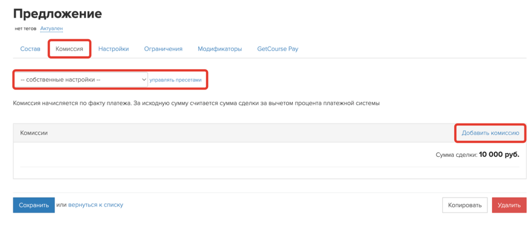
Task: Click the нет тегов label
Action: (x=25, y=28)
